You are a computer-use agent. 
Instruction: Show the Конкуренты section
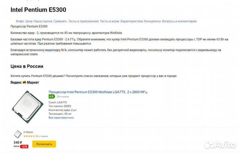pyautogui.click(x=152, y=21)
